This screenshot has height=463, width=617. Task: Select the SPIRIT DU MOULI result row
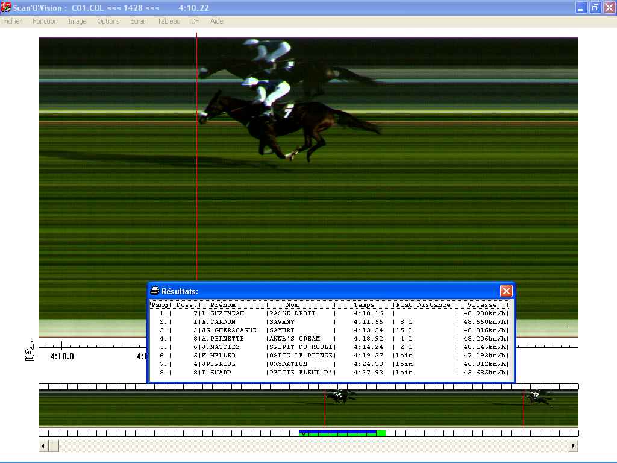pos(330,347)
